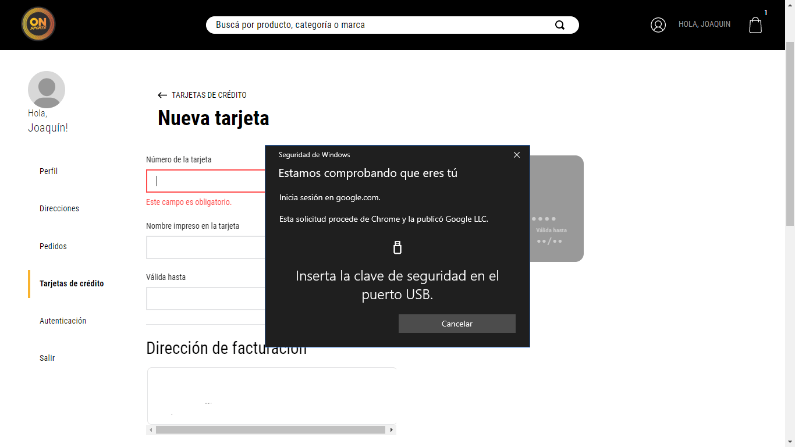This screenshot has width=795, height=447.
Task: Open the Pedidos menu item
Action: tap(53, 246)
